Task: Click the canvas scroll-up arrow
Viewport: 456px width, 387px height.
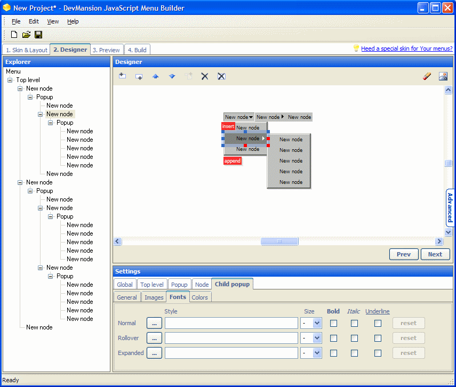Action: click(x=448, y=90)
